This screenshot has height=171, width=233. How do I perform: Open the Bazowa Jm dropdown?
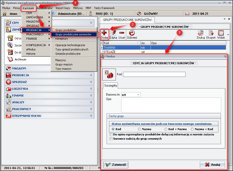click(x=138, y=95)
